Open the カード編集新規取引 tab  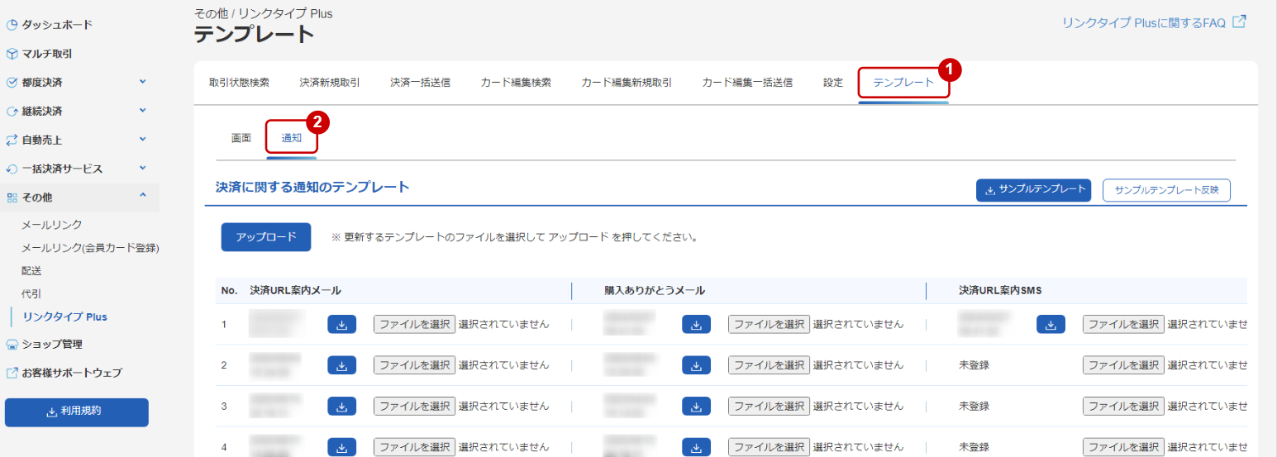[627, 83]
